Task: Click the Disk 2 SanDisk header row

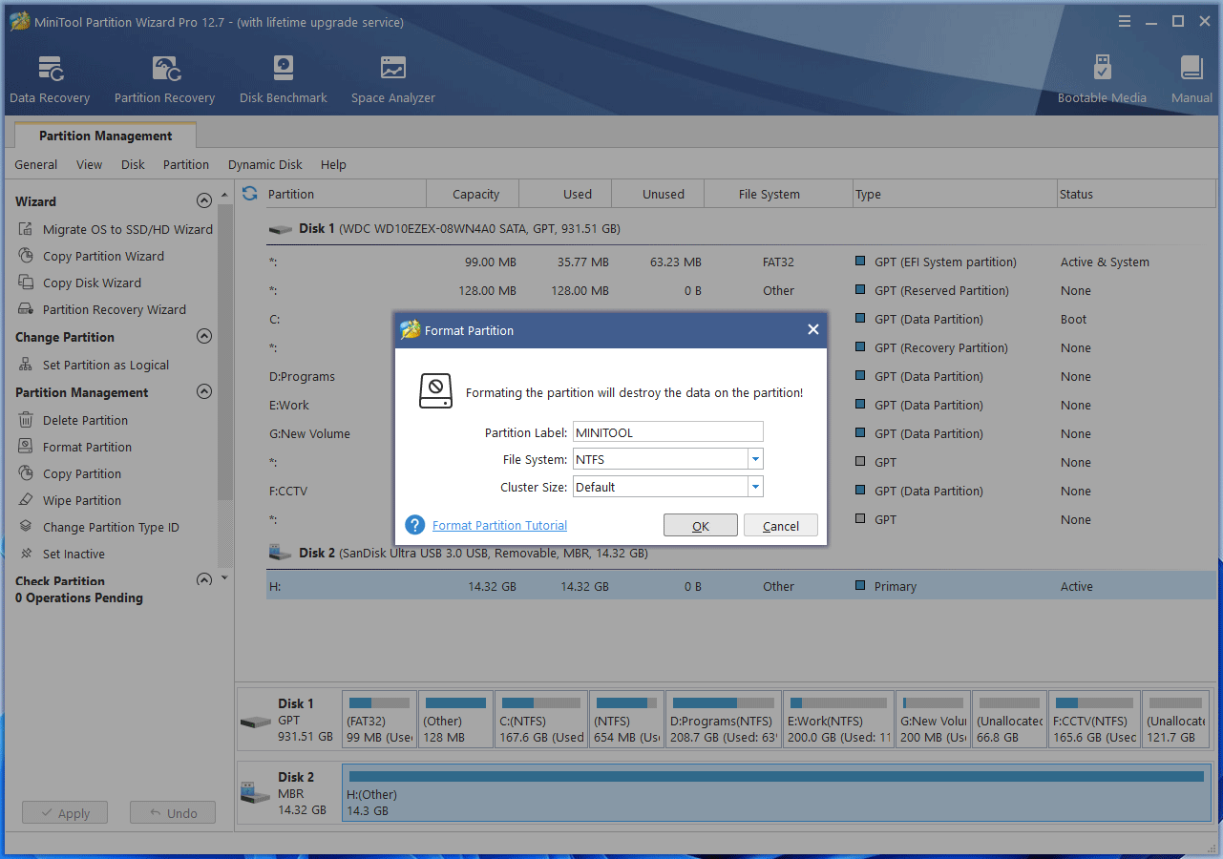Action: point(740,553)
